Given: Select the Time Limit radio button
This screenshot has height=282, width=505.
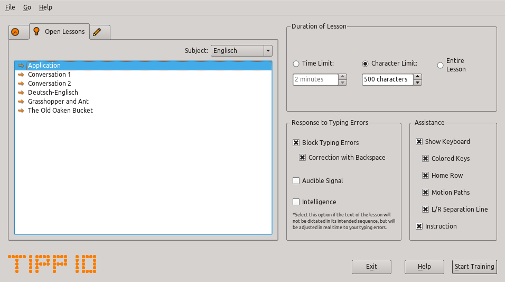Looking at the screenshot, I should 296,63.
